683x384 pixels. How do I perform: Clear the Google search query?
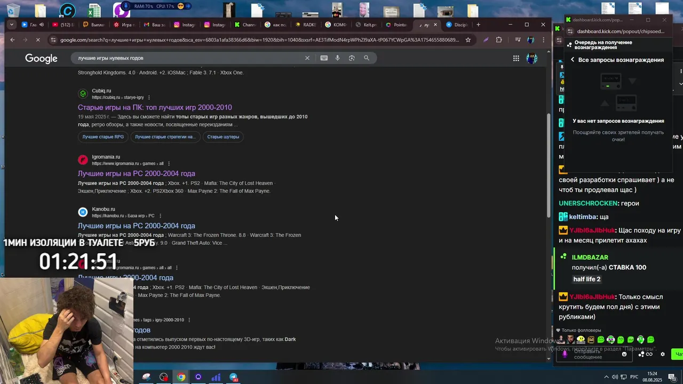pos(307,58)
